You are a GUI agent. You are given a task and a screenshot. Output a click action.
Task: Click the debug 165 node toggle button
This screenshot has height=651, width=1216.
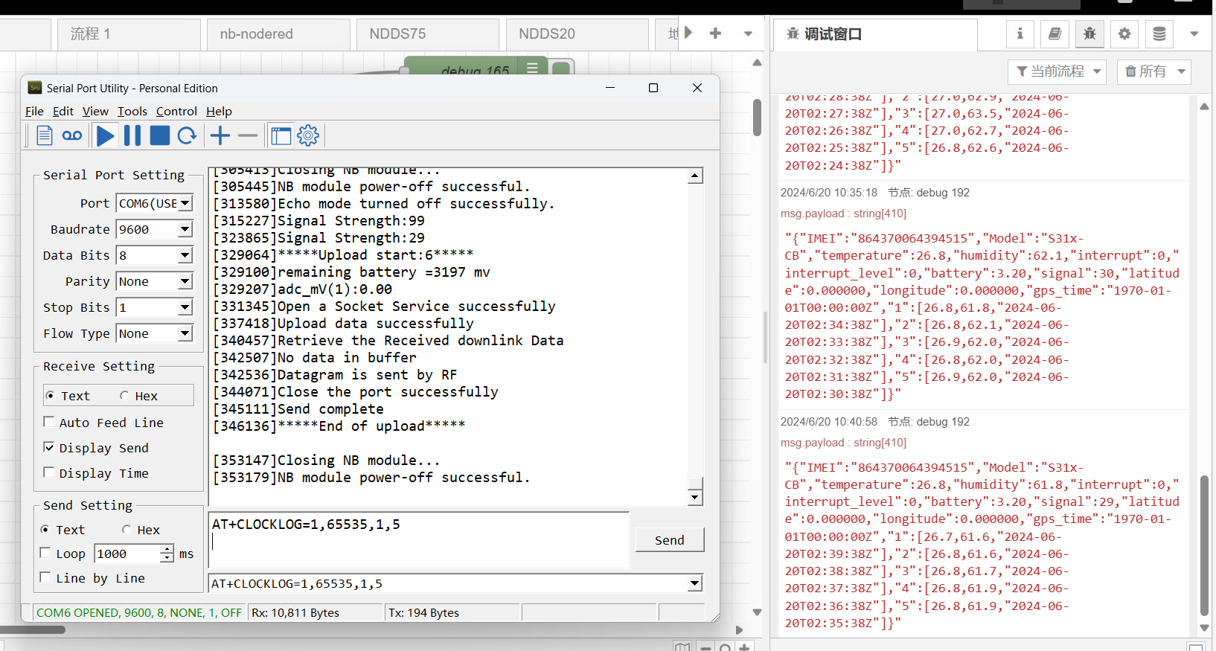(561, 68)
